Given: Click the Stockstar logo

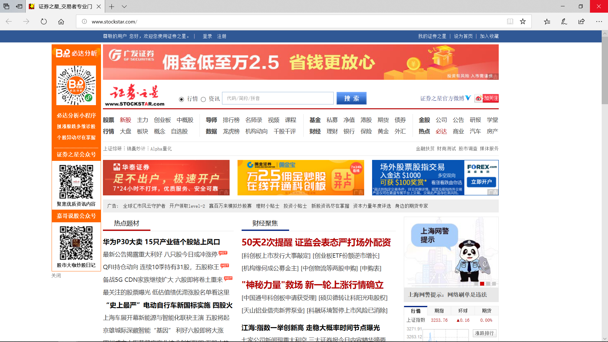Looking at the screenshot, I should [134, 95].
